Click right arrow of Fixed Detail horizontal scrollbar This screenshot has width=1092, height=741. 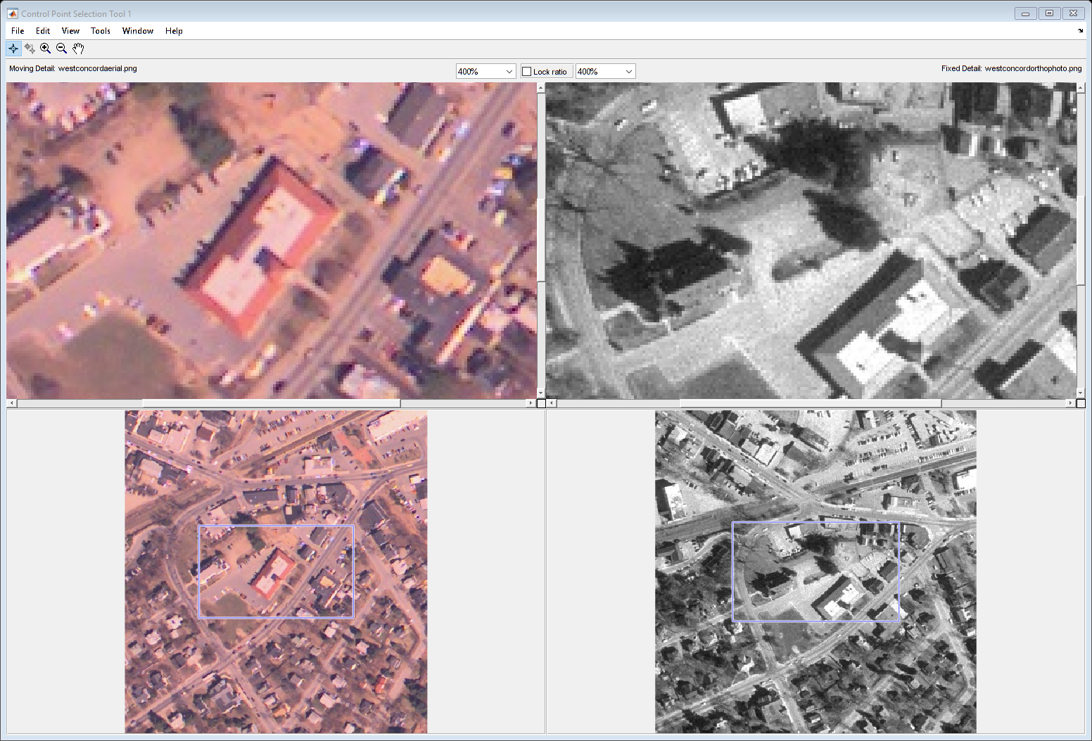point(1071,403)
